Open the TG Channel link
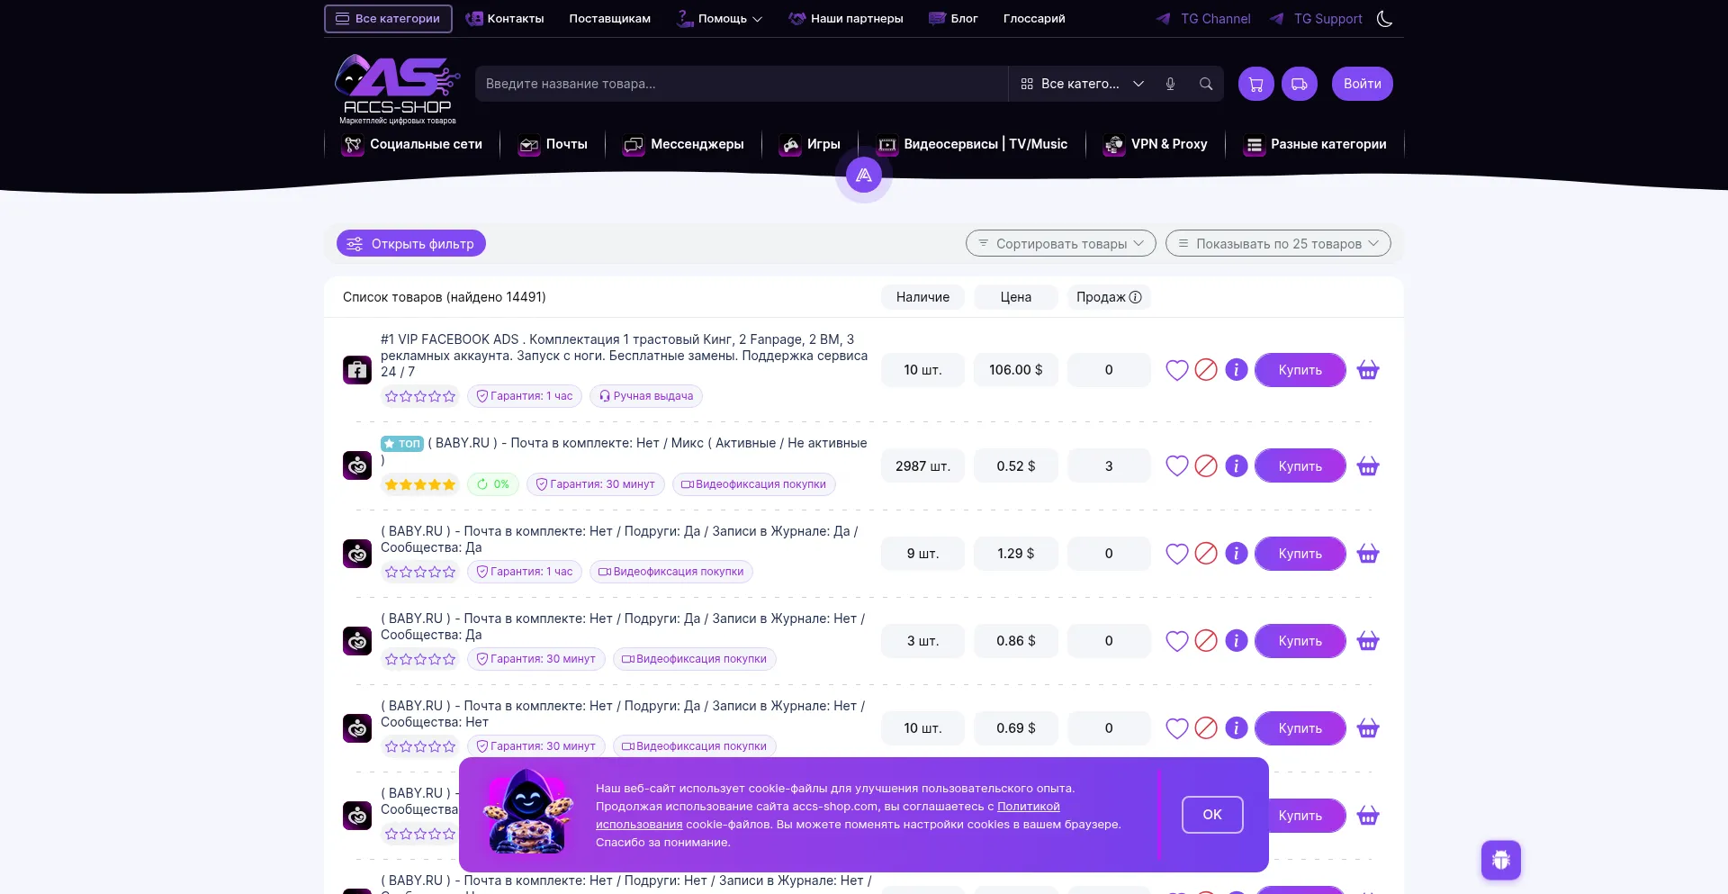 click(x=1204, y=19)
